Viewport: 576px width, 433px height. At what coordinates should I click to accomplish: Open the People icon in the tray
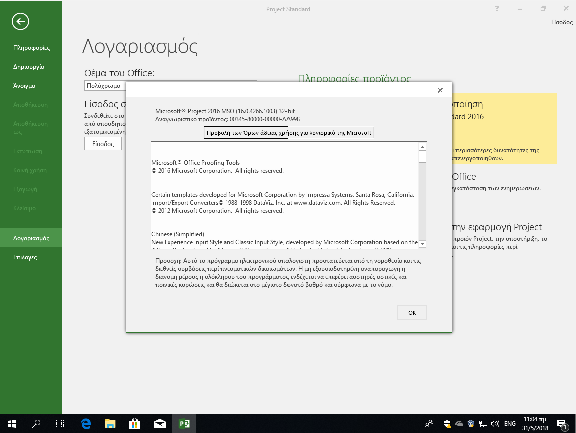428,424
